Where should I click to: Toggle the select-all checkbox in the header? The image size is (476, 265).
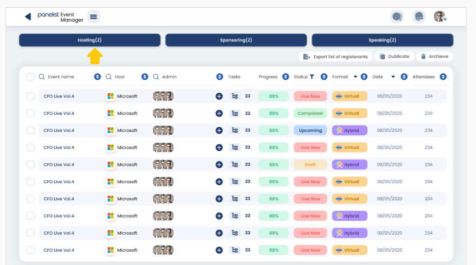click(30, 77)
